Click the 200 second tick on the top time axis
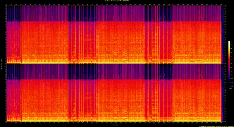The image size is (234, 127). (x=197, y=4)
